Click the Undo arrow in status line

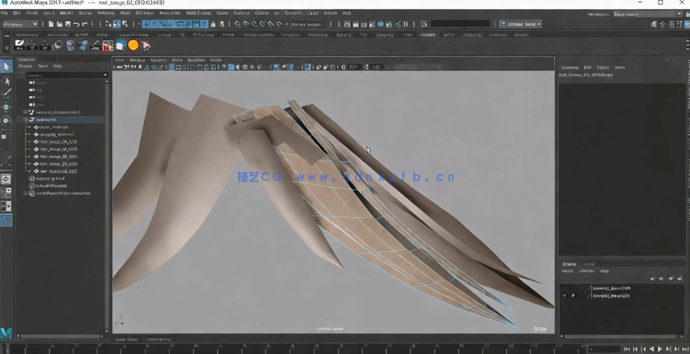click(76, 24)
